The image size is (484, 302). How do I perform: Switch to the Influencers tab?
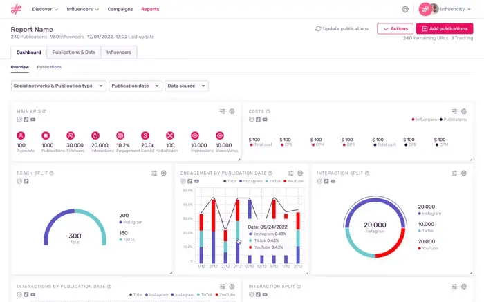click(119, 53)
